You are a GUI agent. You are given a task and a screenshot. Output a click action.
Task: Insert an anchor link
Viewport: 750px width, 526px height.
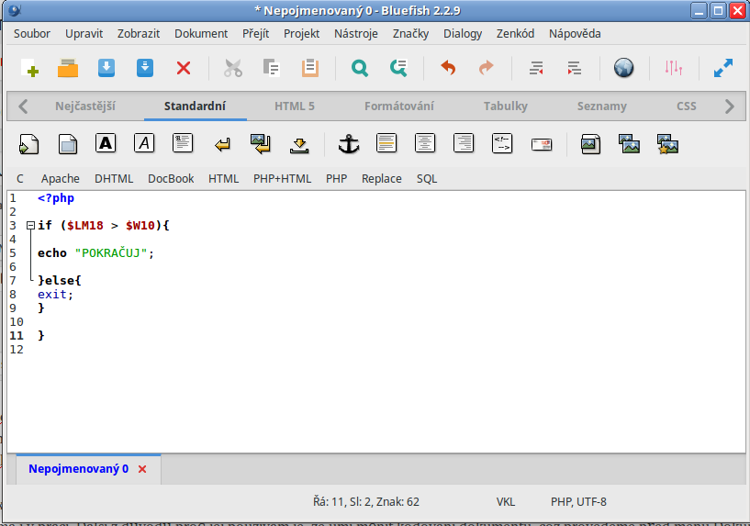[349, 143]
